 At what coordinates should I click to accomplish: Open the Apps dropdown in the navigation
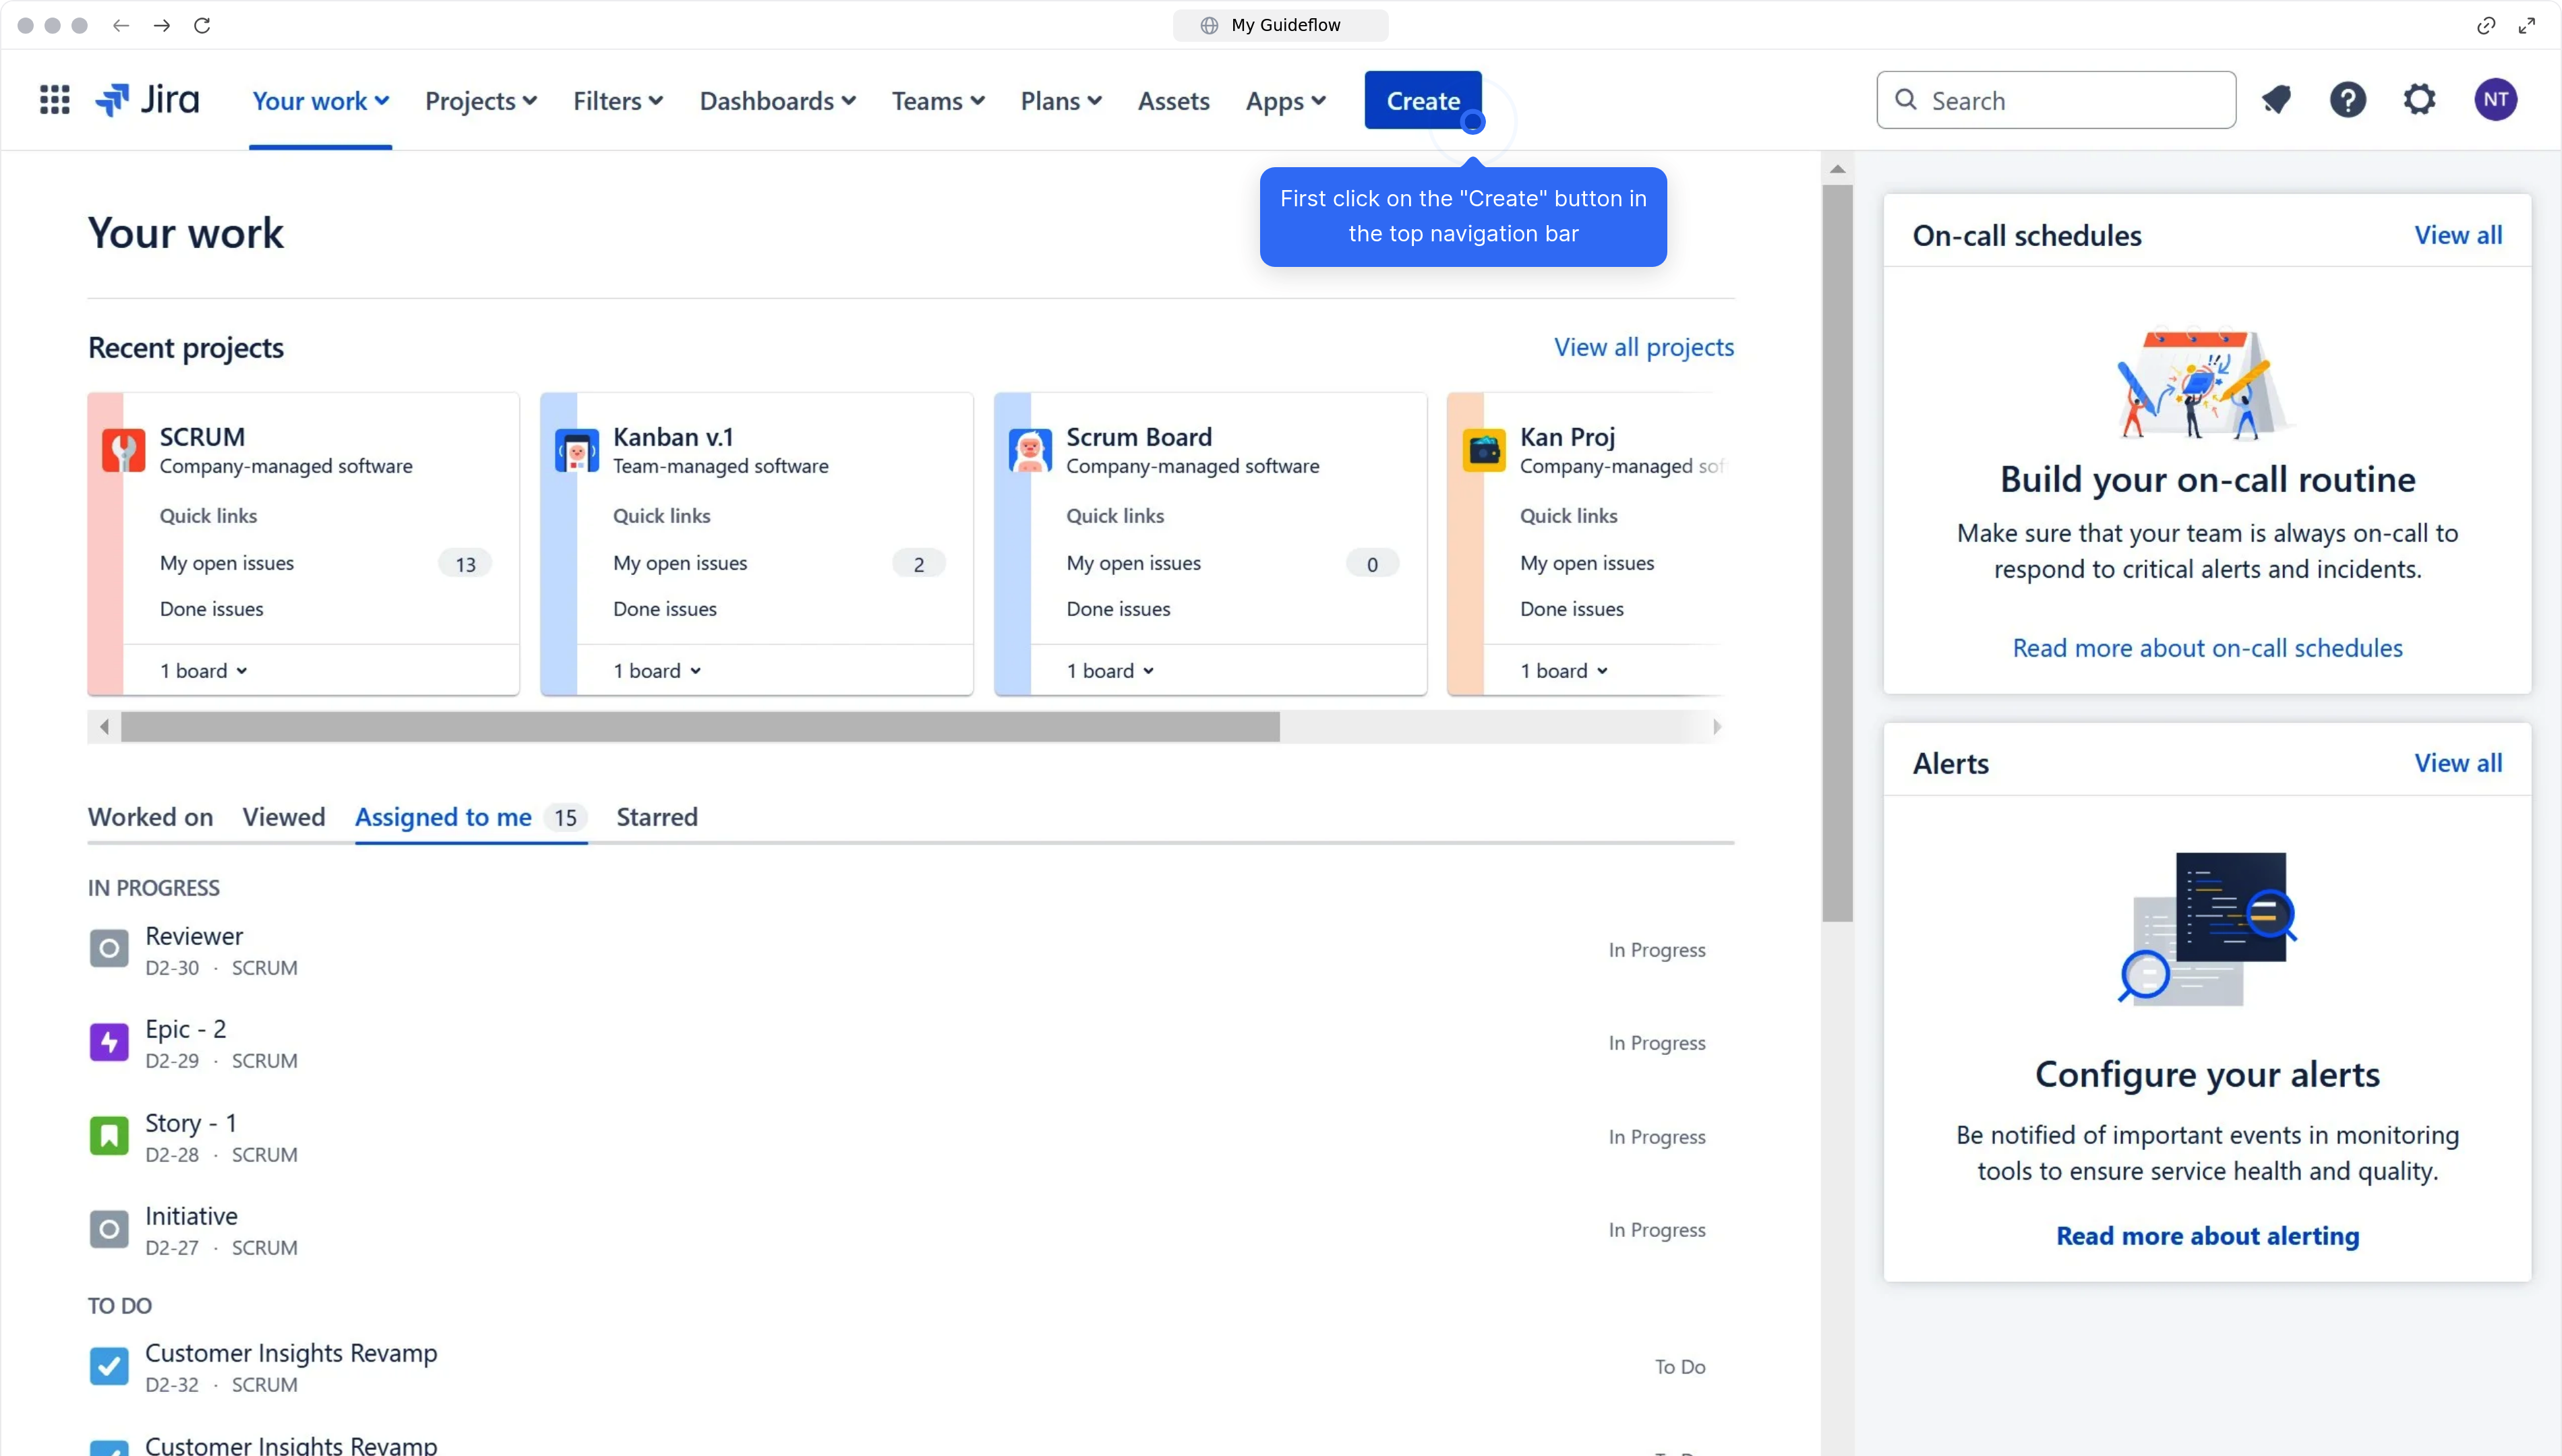1284,100
